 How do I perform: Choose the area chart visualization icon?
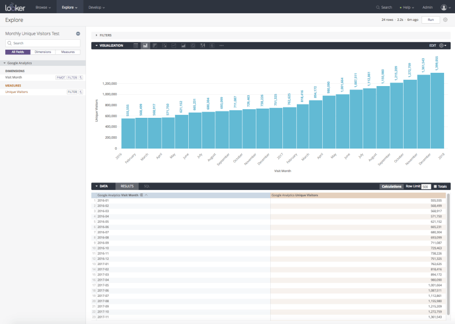pyautogui.click(x=183, y=45)
